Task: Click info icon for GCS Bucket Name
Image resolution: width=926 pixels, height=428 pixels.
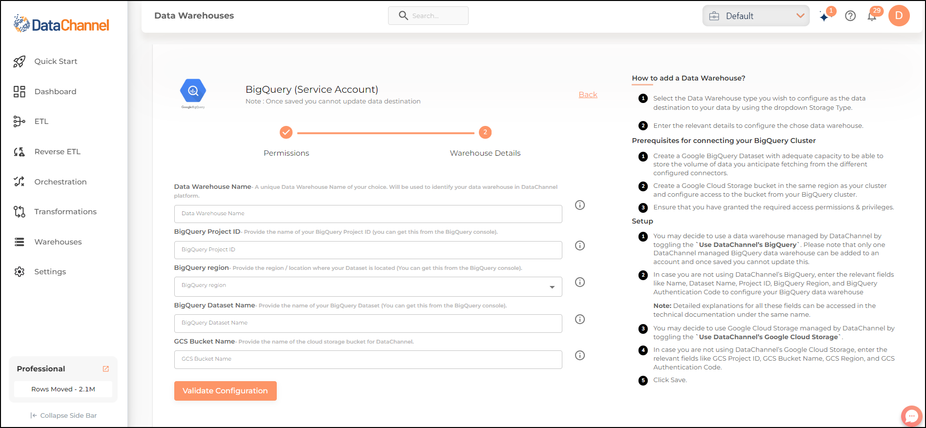Action: pyautogui.click(x=580, y=355)
